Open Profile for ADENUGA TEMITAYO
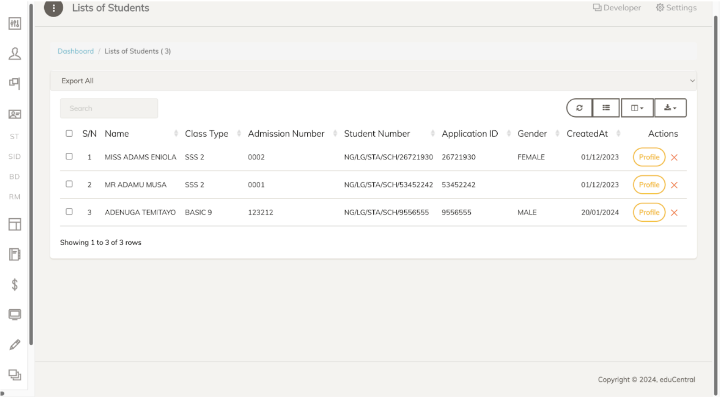 coord(649,212)
